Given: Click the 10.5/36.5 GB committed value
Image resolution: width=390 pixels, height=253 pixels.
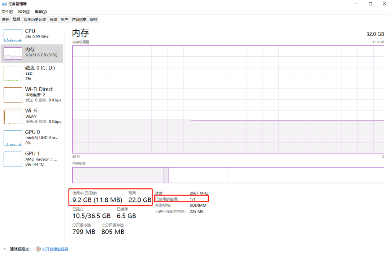Looking at the screenshot, I should point(91,216).
